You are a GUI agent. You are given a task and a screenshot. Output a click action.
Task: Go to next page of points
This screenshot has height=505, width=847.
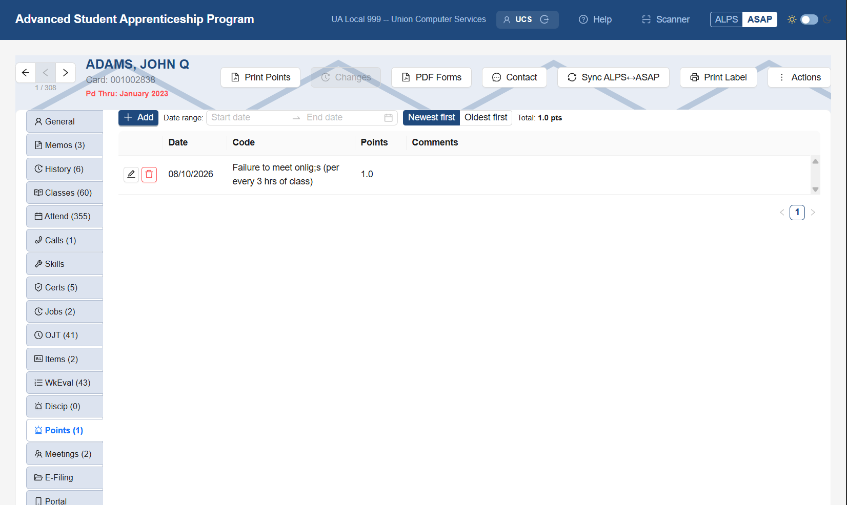click(x=813, y=213)
